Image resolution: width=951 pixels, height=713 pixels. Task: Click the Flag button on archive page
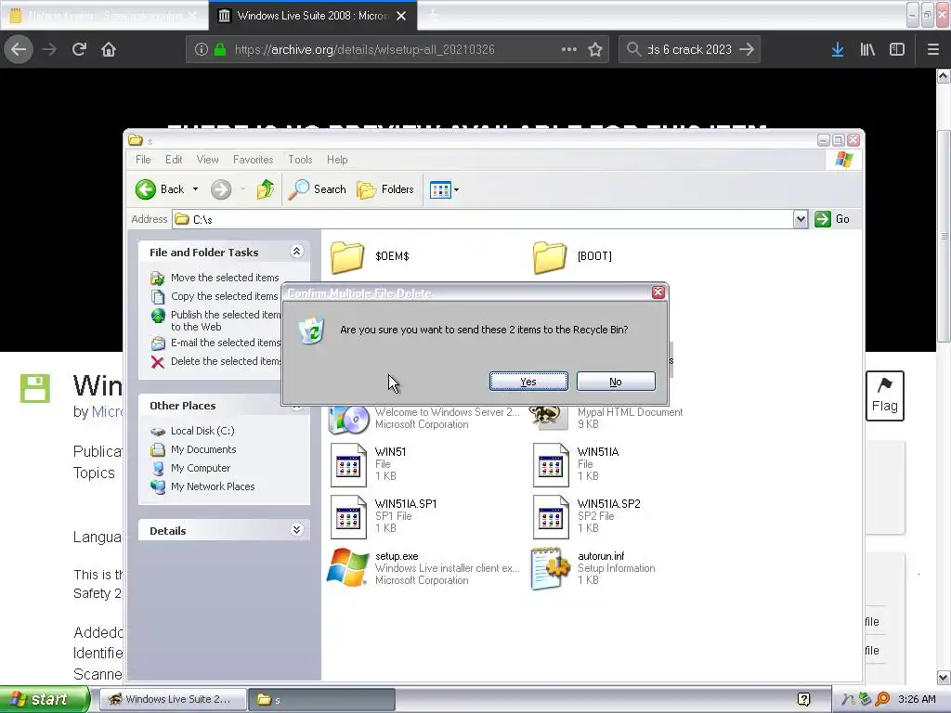tap(884, 395)
